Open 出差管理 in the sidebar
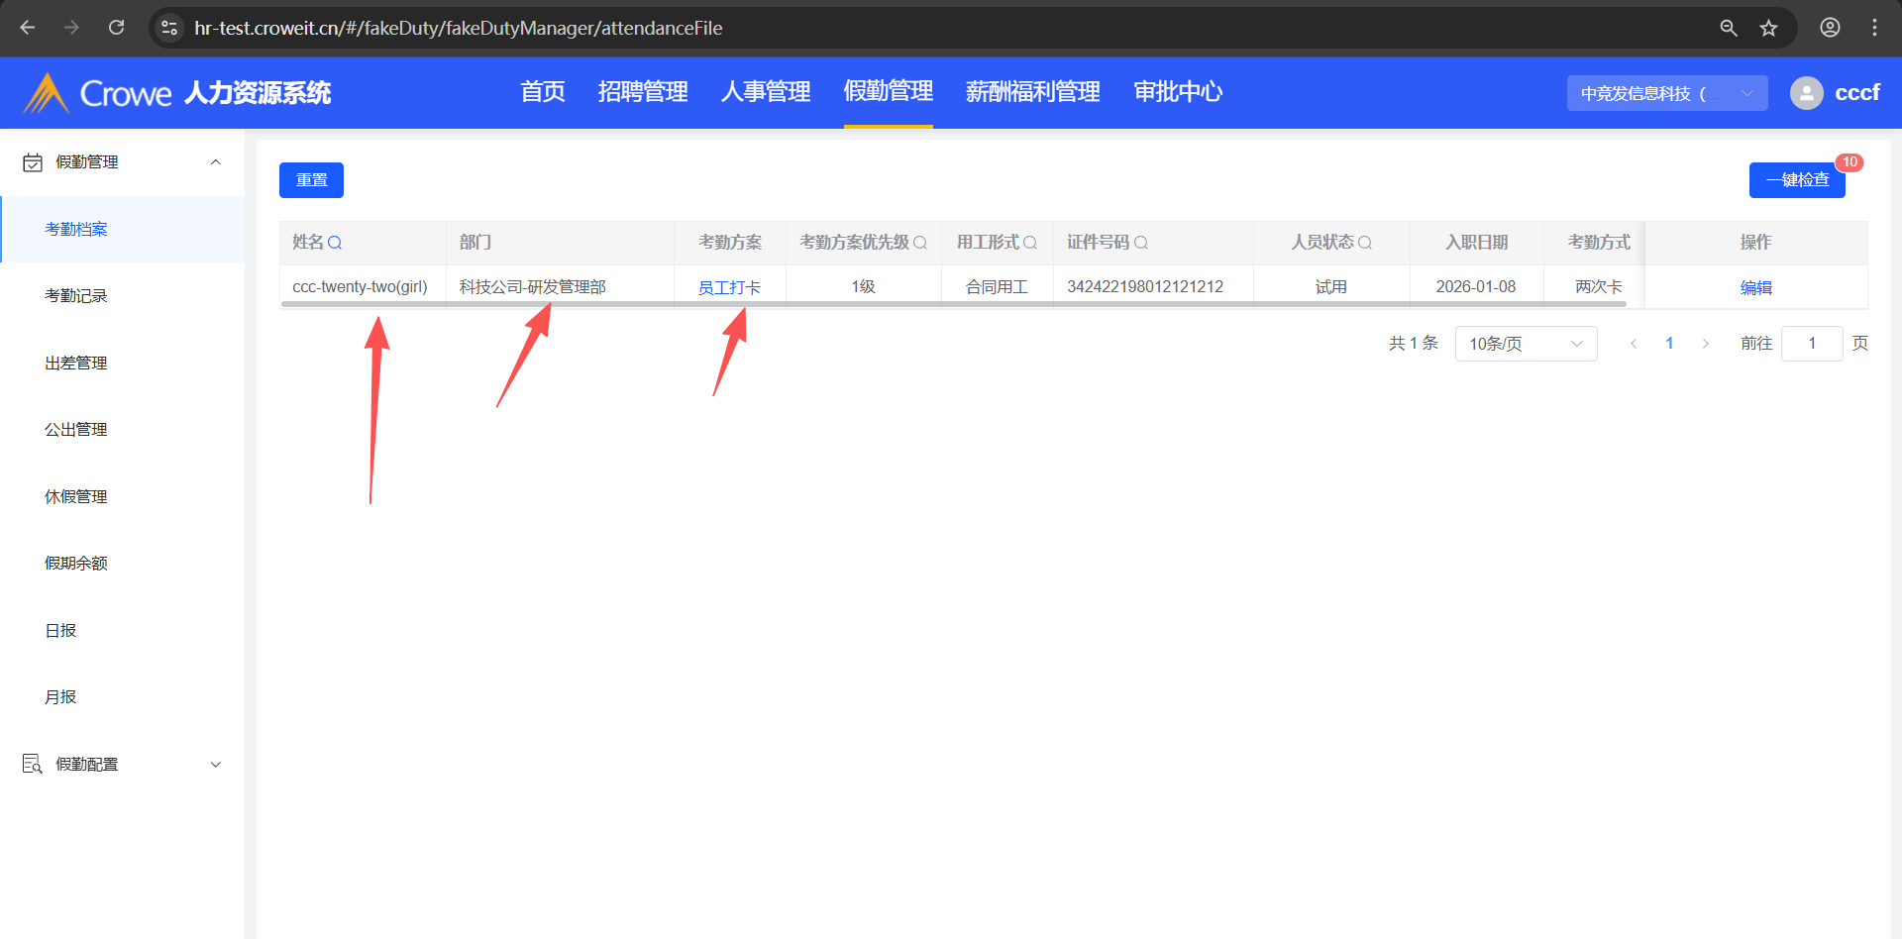Screen dimensions: 1902x939 pyautogui.click(x=123, y=364)
